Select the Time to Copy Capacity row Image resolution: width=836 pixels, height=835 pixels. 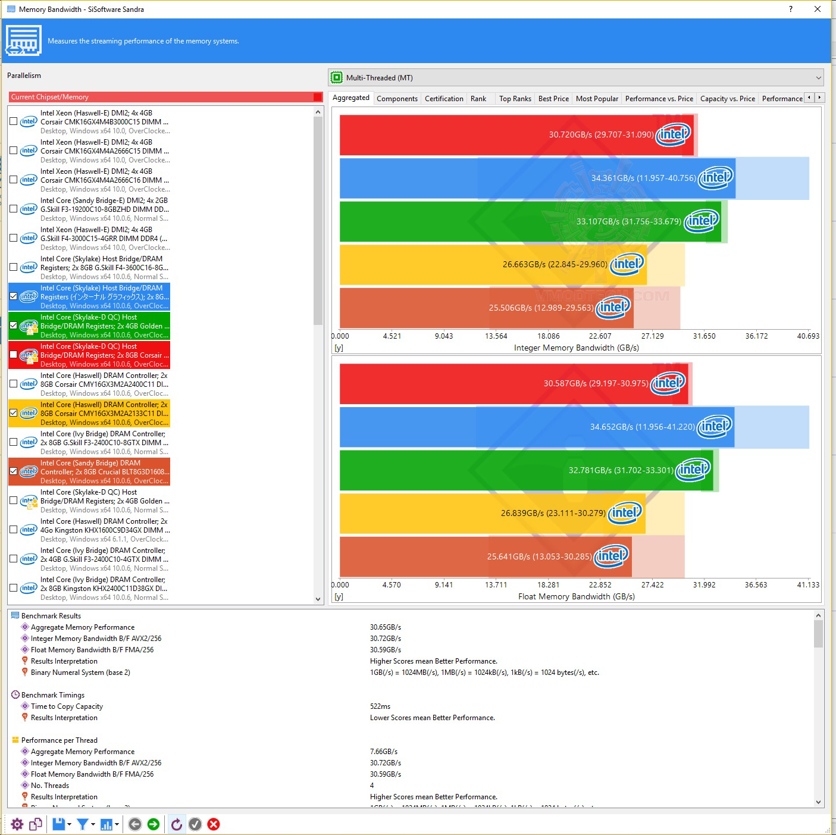coord(411,706)
